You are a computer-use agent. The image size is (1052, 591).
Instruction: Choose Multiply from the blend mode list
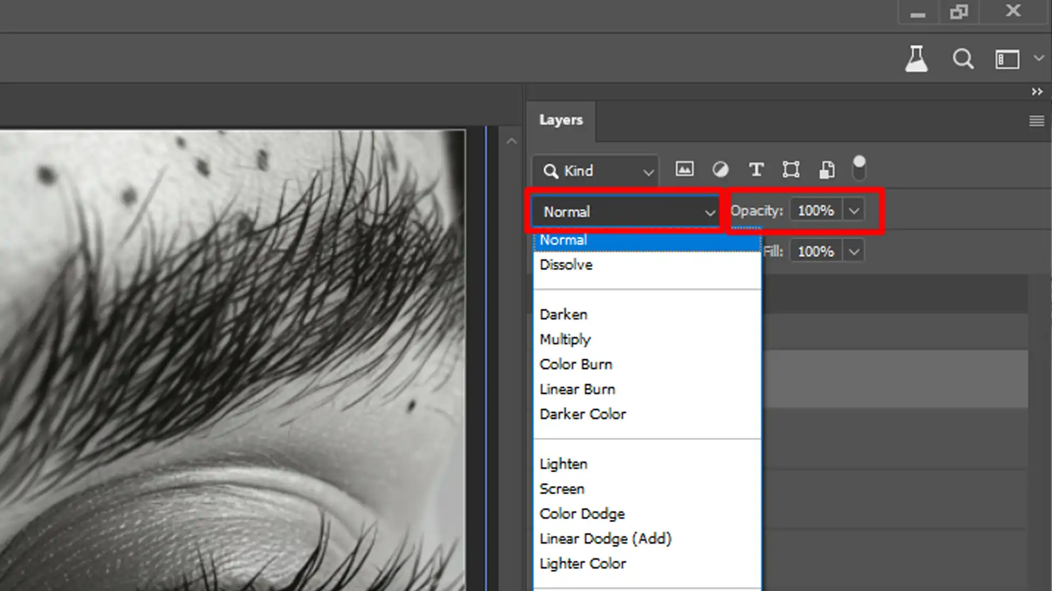click(x=565, y=339)
